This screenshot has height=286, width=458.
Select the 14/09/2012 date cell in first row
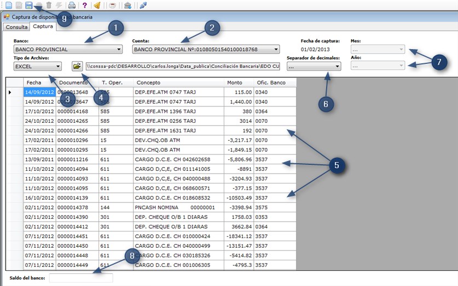coord(39,92)
